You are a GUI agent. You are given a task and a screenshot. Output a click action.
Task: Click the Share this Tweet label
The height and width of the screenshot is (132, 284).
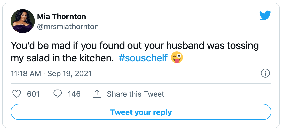click(135, 94)
